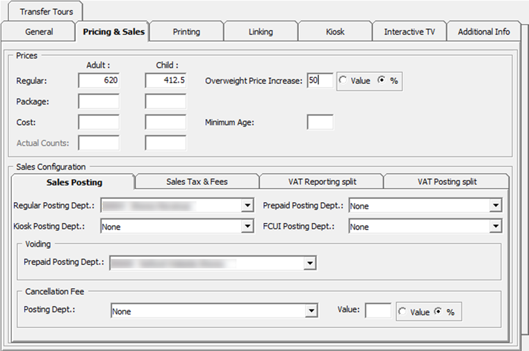Open the Additional Info tab

[483, 32]
